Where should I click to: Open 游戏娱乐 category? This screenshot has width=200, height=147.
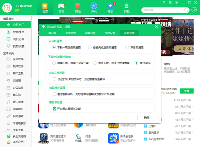tap(15, 109)
